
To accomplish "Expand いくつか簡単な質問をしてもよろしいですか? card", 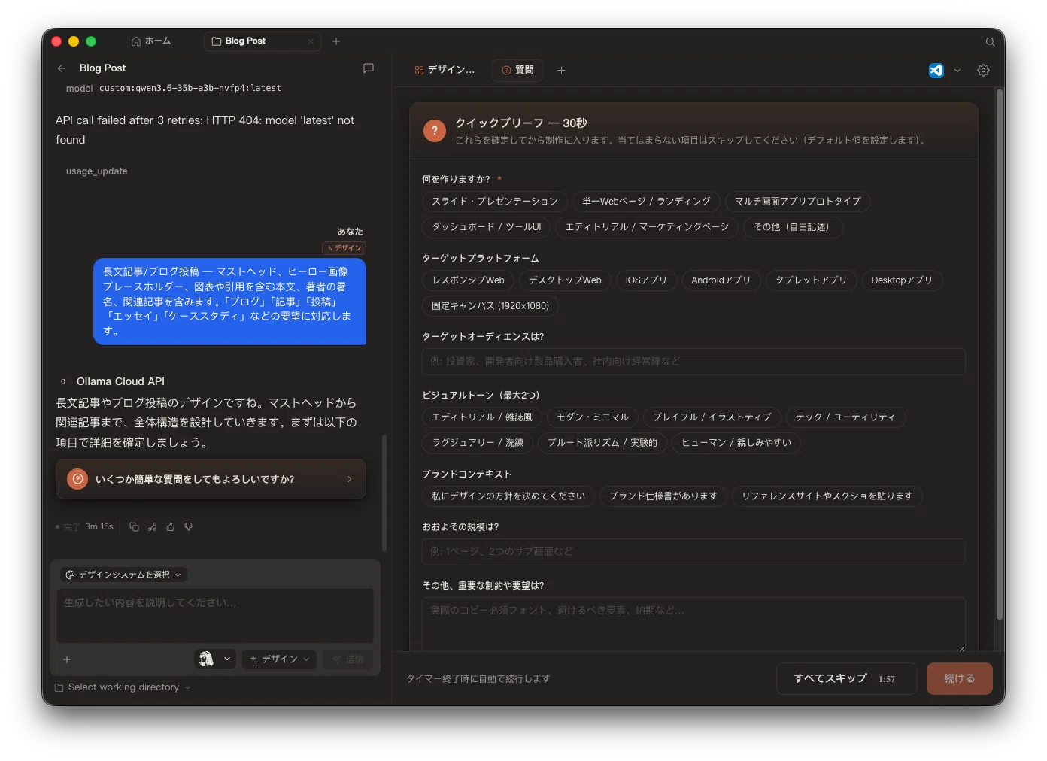I will point(211,480).
